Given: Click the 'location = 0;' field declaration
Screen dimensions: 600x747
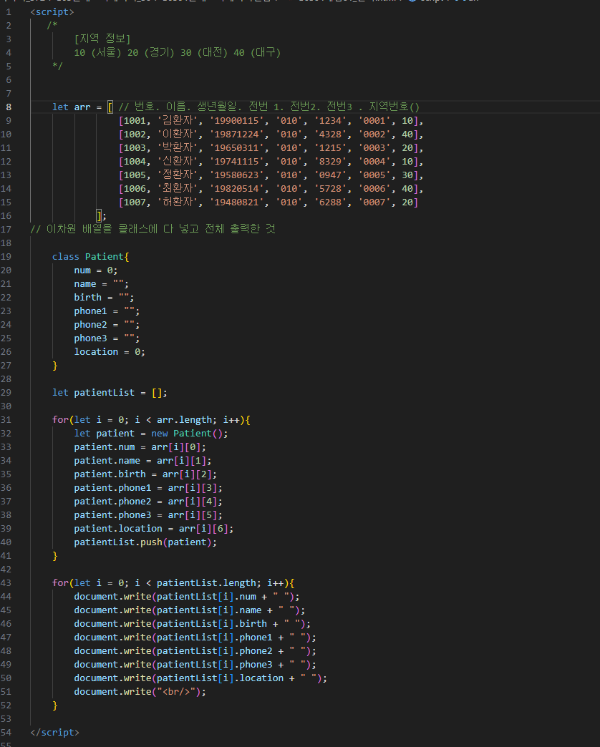Looking at the screenshot, I should [x=110, y=352].
